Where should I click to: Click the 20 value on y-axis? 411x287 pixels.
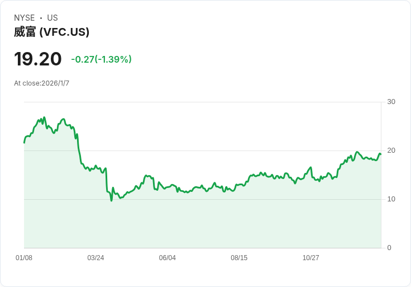click(391, 150)
